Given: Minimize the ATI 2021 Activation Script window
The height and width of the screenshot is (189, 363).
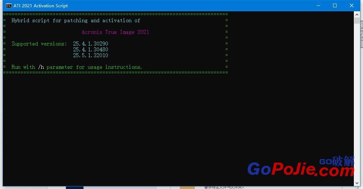Looking at the screenshot, I should 318,5.
